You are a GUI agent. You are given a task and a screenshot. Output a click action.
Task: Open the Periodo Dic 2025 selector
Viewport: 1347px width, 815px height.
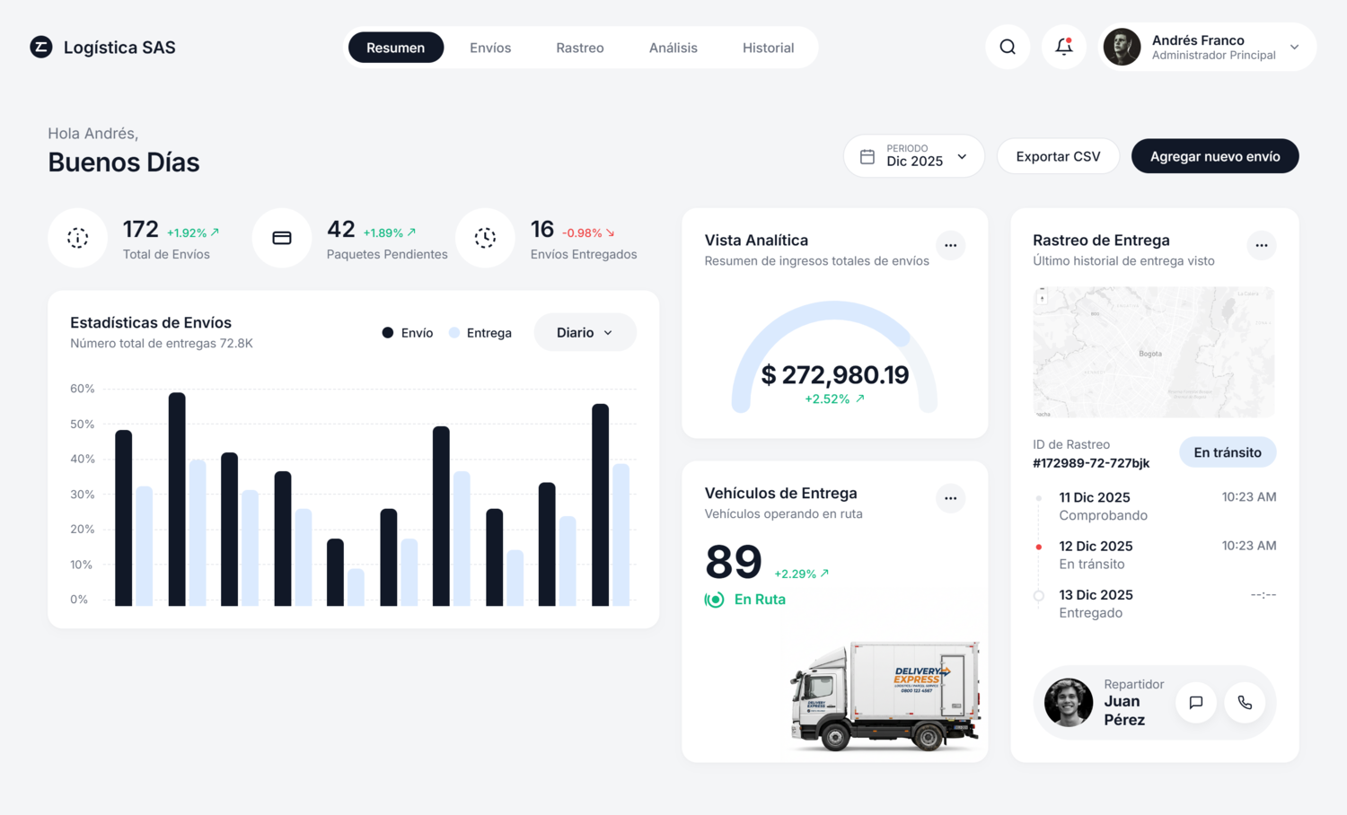click(x=913, y=156)
